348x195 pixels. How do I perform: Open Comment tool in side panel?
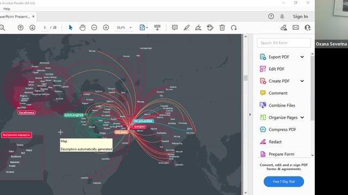[x=278, y=93]
